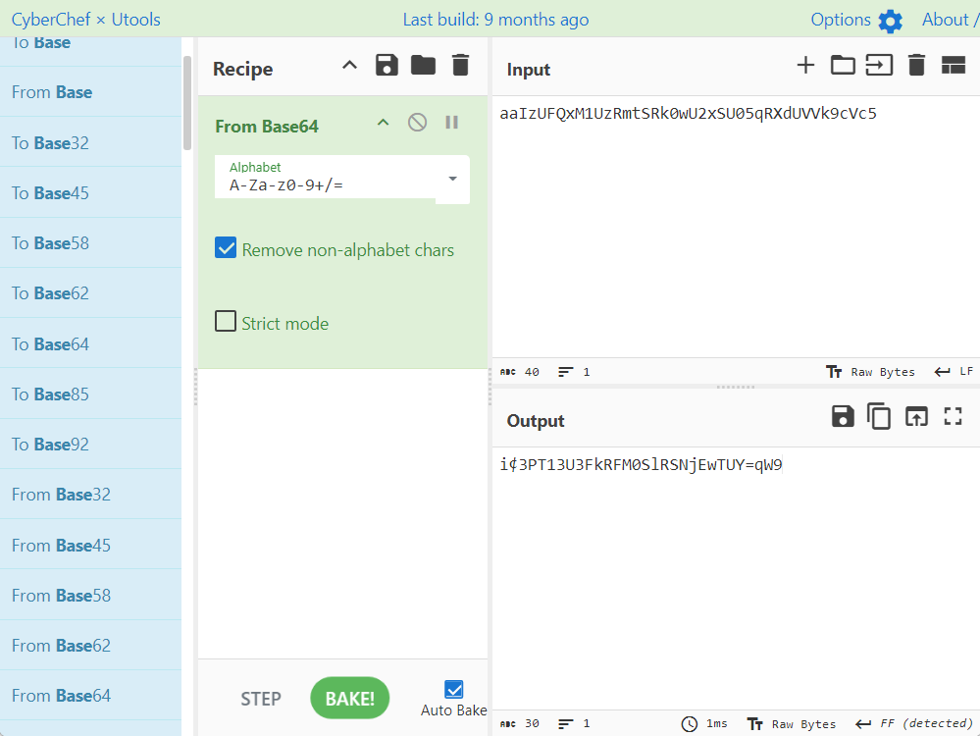The image size is (980, 736).
Task: Maximise the output pane
Action: click(x=954, y=416)
